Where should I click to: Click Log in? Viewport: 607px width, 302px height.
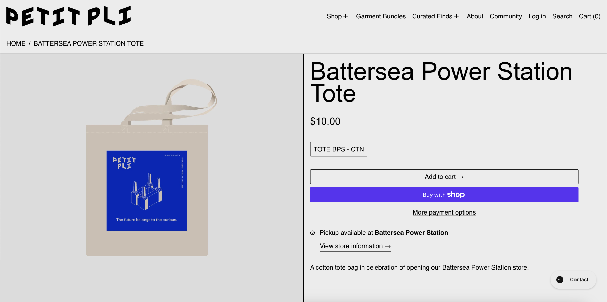(537, 16)
